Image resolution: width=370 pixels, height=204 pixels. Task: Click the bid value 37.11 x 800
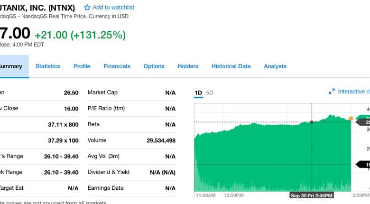point(63,124)
